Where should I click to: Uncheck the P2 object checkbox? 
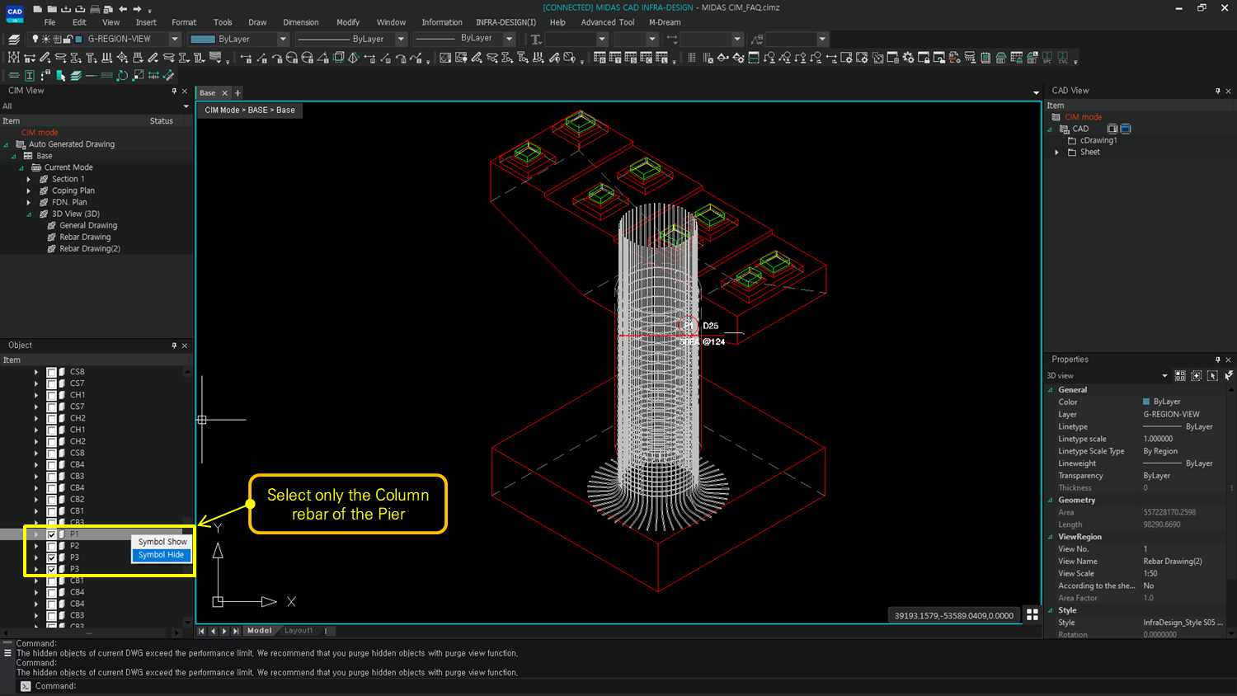click(51, 545)
